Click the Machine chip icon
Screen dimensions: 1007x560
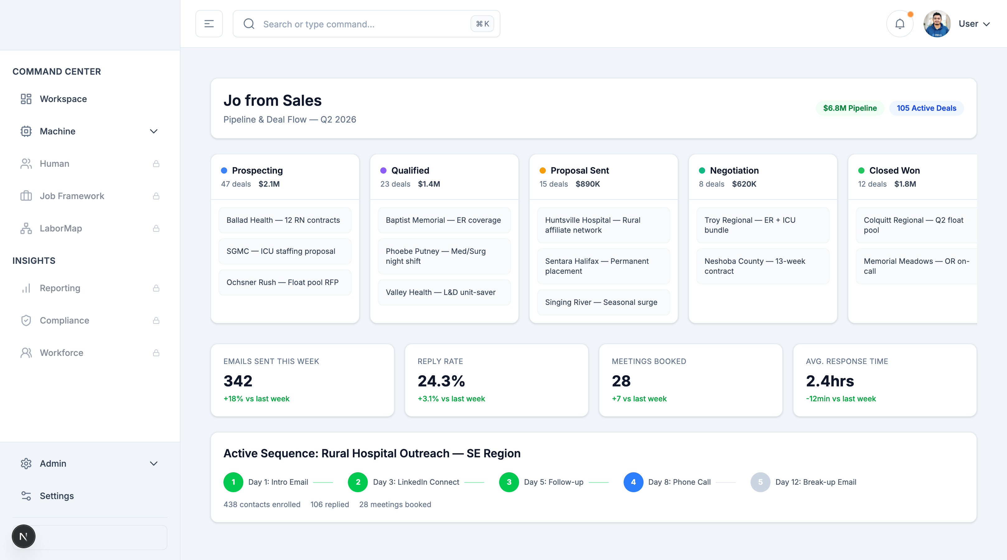pos(26,131)
